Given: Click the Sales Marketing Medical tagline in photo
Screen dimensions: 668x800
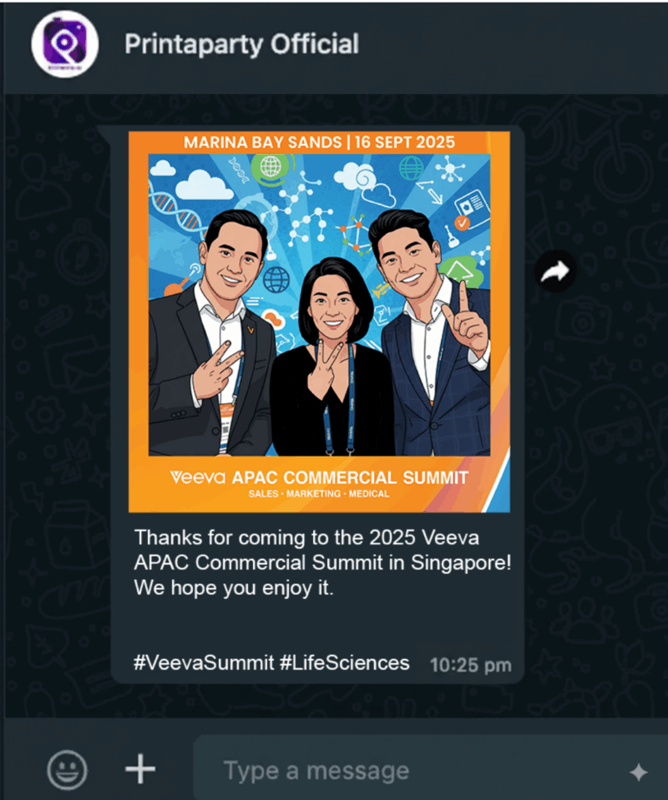Looking at the screenshot, I should coord(319,494).
